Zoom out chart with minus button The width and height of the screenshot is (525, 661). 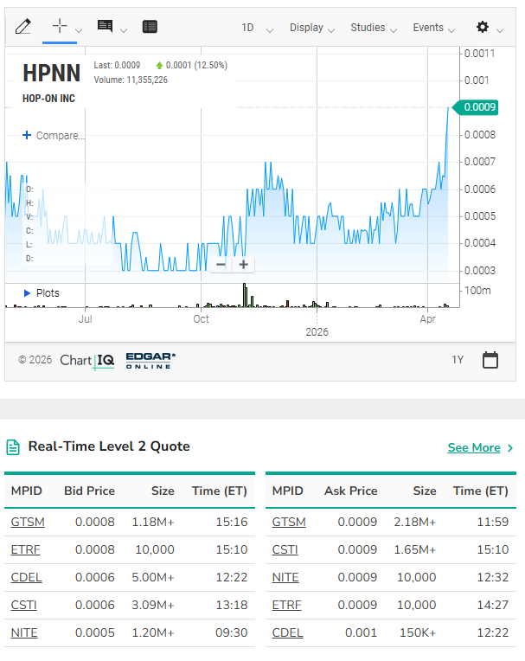coord(221,265)
